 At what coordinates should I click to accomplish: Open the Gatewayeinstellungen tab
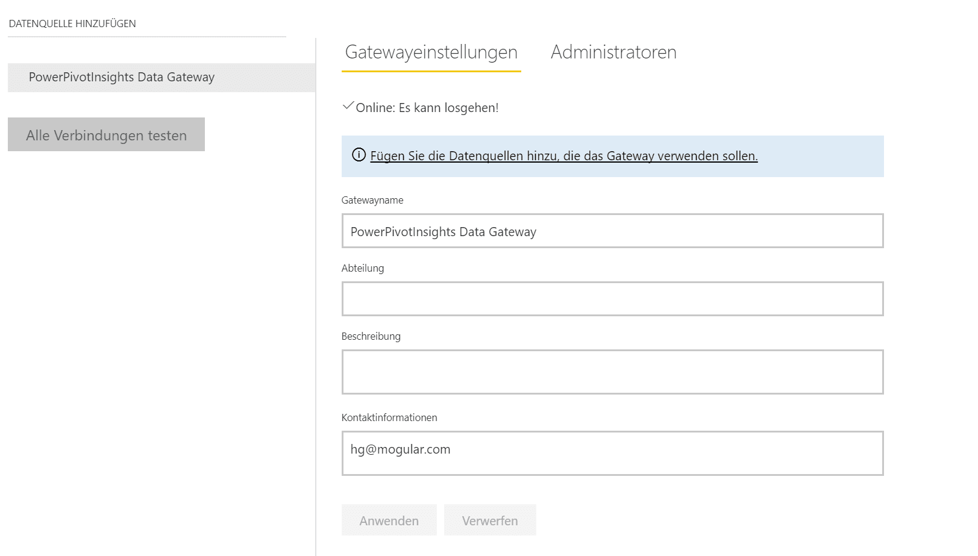431,52
